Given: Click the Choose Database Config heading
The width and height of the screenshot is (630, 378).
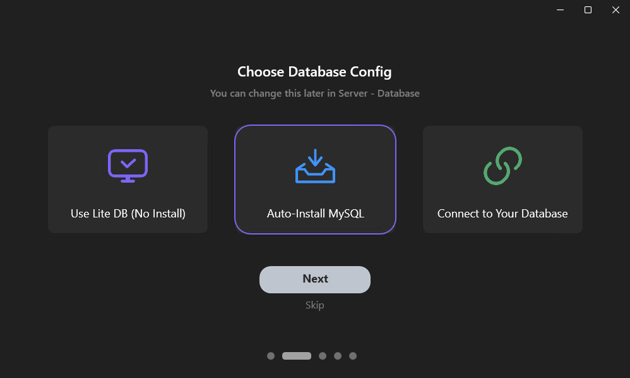Looking at the screenshot, I should 315,71.
